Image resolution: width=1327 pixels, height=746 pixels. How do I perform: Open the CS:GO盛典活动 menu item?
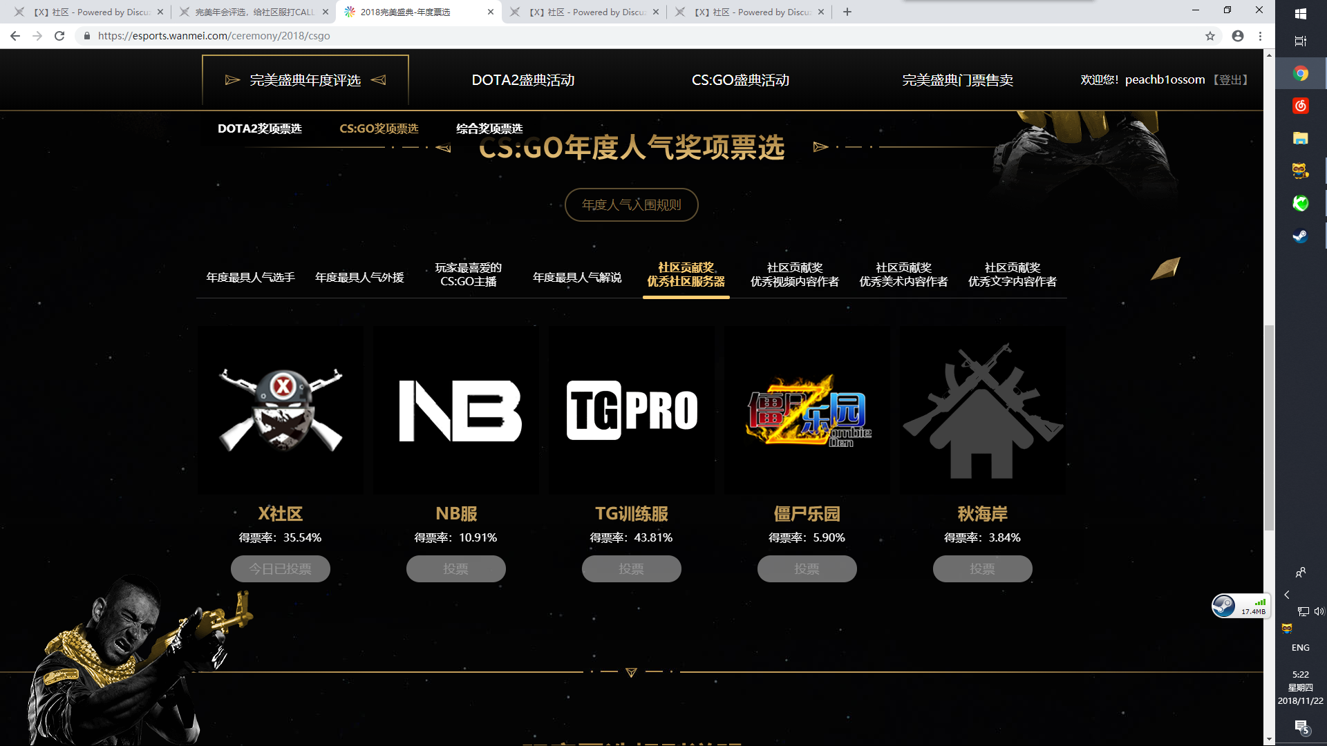[x=740, y=80]
